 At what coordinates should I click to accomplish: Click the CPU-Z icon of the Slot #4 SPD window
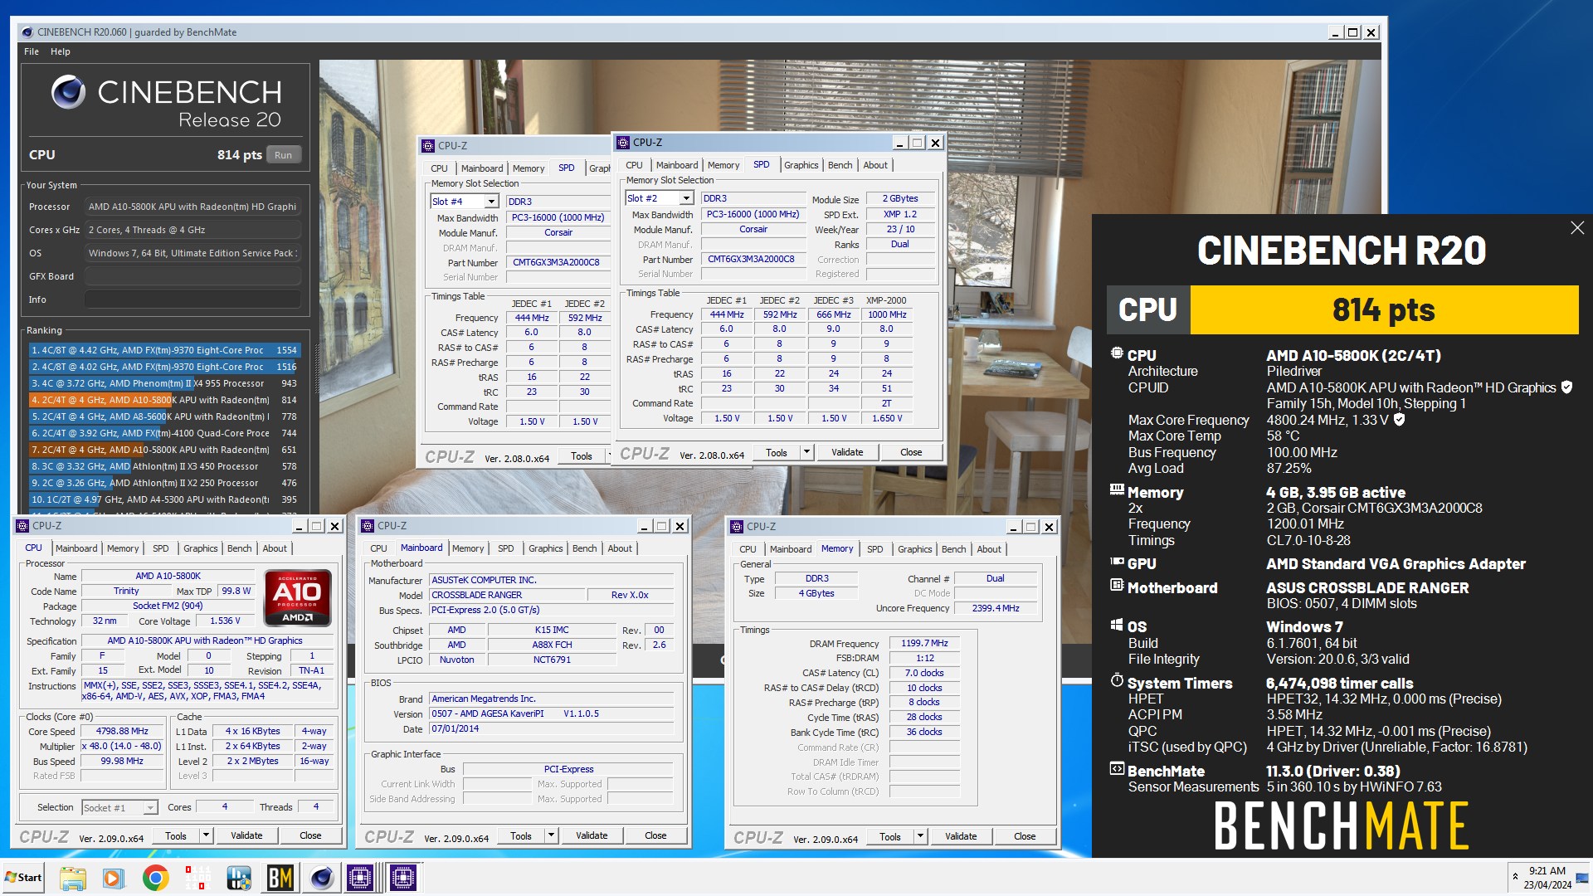[x=428, y=146]
